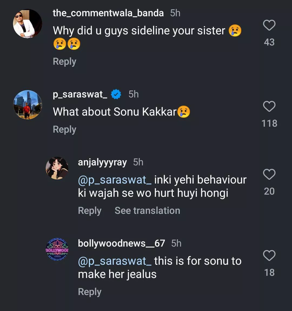292x311 pixels.
Task: Open bollywoodnews__67 username link
Action: coord(121,243)
